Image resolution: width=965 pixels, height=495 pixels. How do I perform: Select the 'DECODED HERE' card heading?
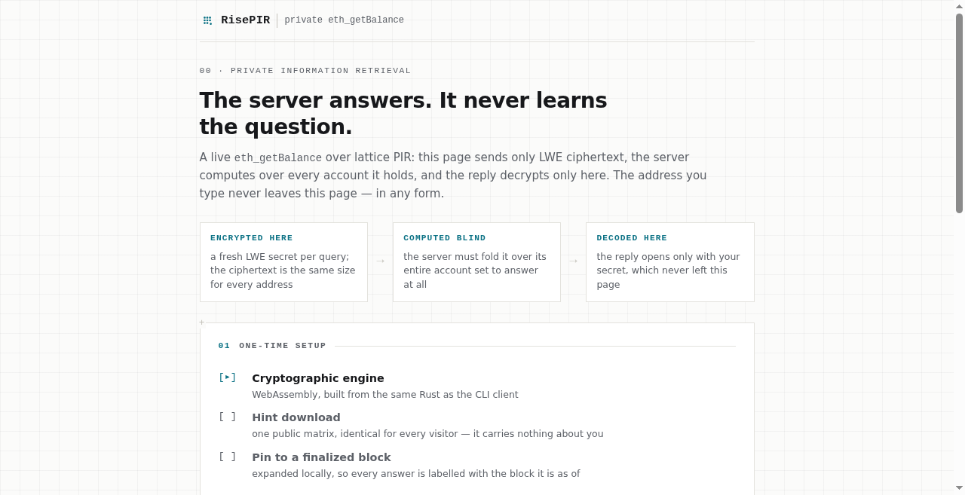pos(632,238)
